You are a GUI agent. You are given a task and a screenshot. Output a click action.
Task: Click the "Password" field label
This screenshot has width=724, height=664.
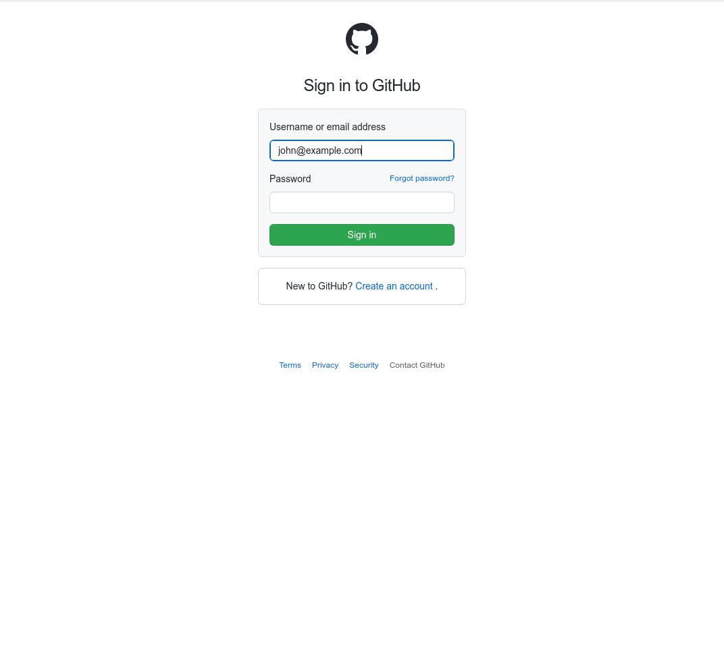click(290, 179)
